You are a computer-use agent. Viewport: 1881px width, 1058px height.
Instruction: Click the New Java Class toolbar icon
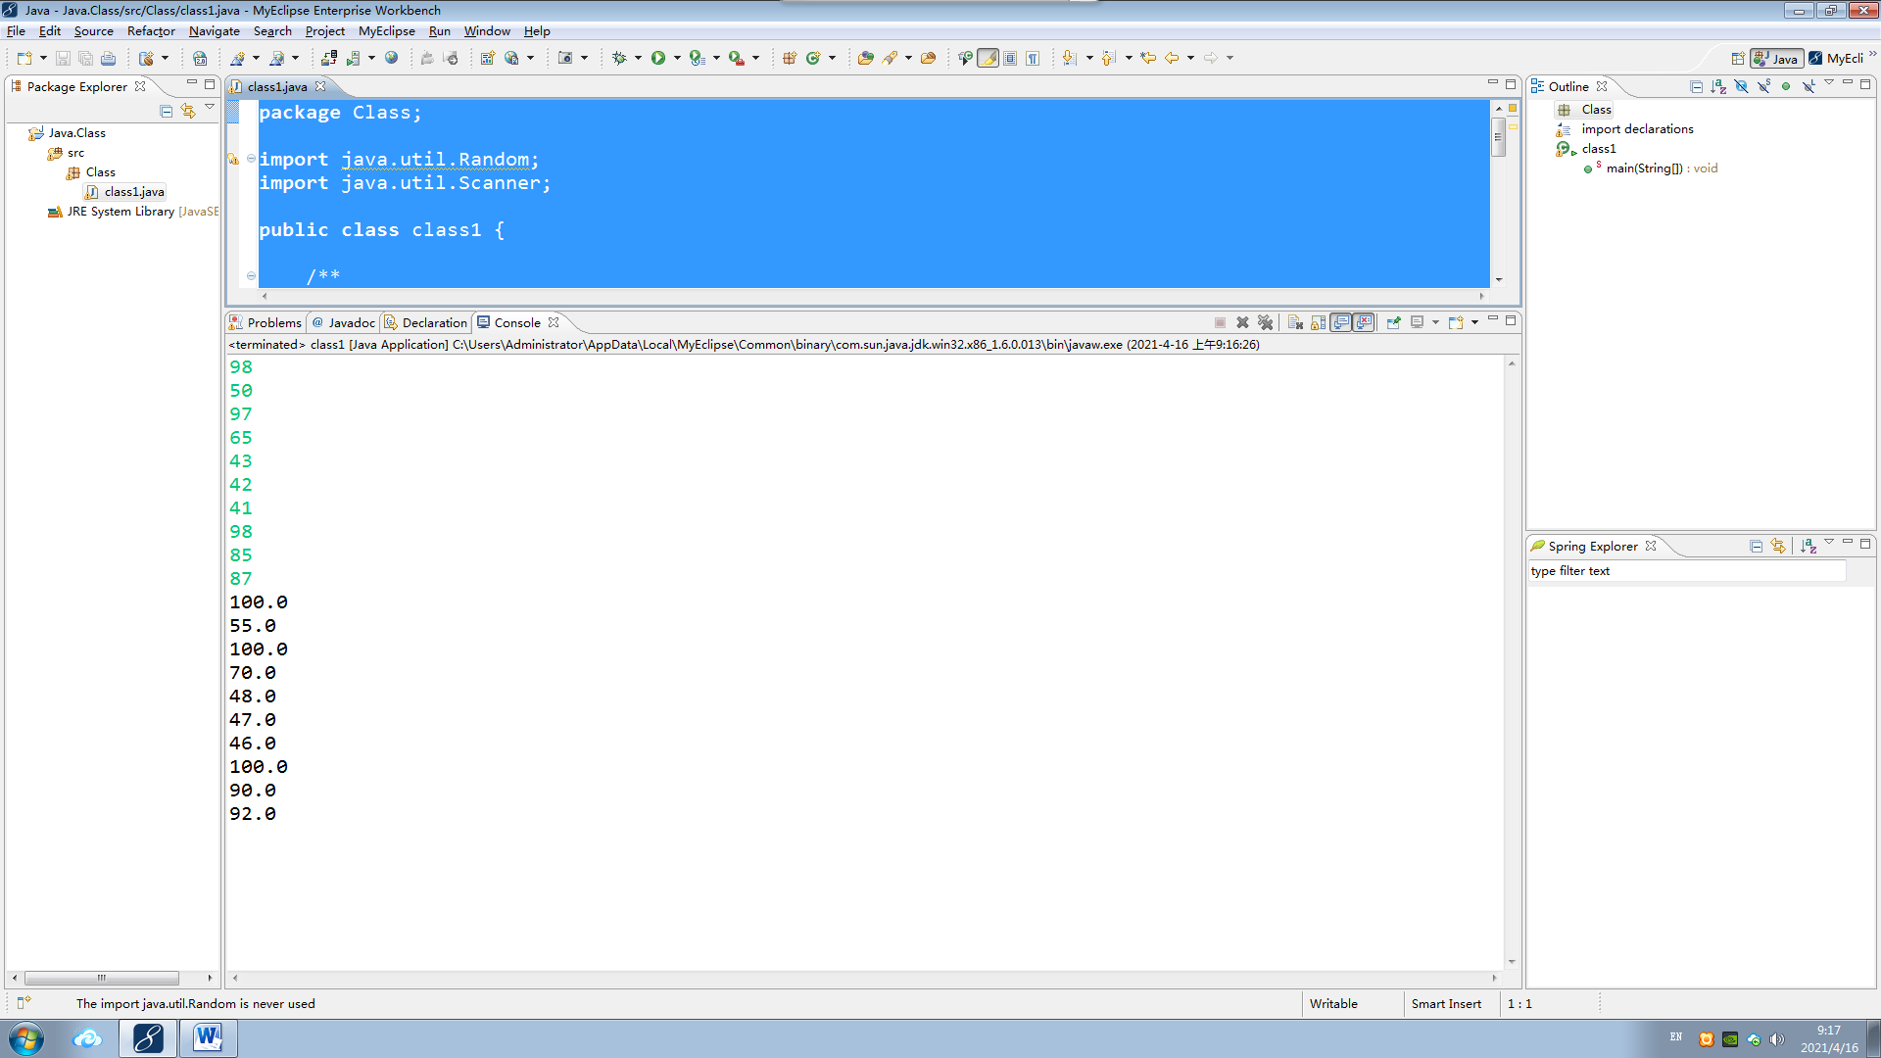812,59
